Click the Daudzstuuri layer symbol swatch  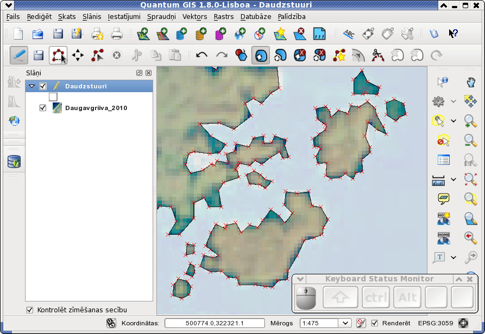point(53,97)
